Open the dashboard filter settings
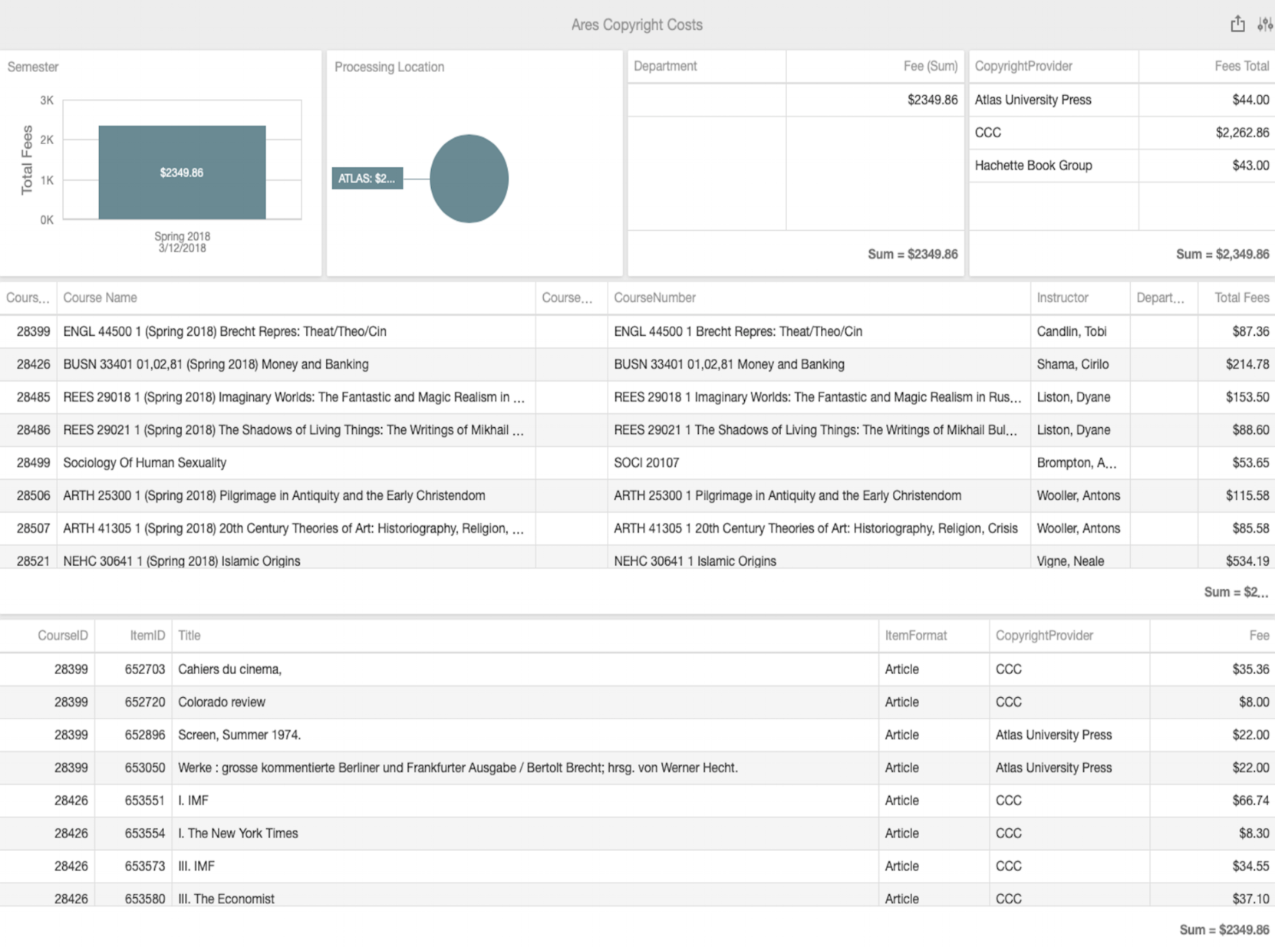This screenshot has width=1275, height=947. tap(1266, 24)
